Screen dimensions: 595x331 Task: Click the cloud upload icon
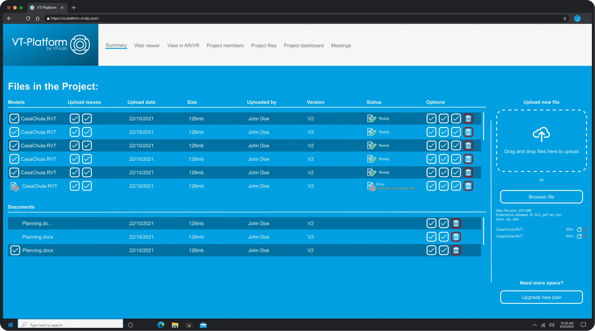(541, 134)
